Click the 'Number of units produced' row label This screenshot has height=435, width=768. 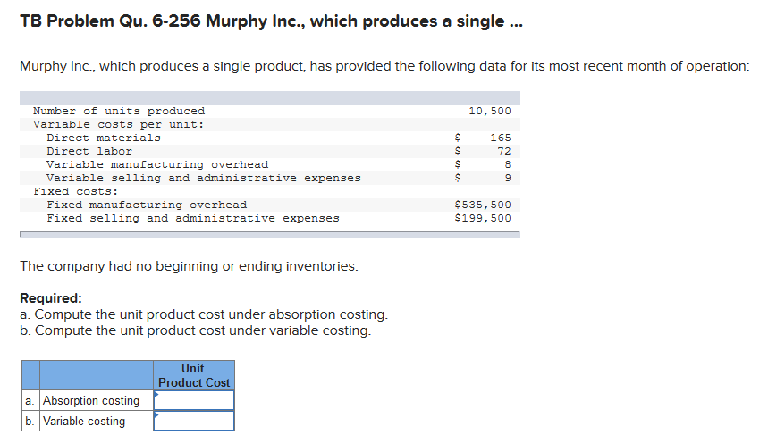tap(119, 111)
